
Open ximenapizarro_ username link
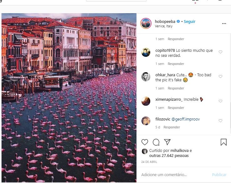[x=169, y=100]
